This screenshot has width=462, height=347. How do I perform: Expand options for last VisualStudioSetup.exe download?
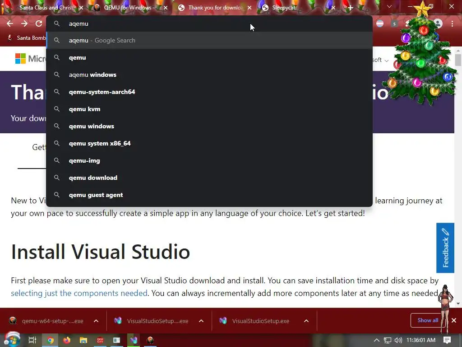click(x=306, y=321)
